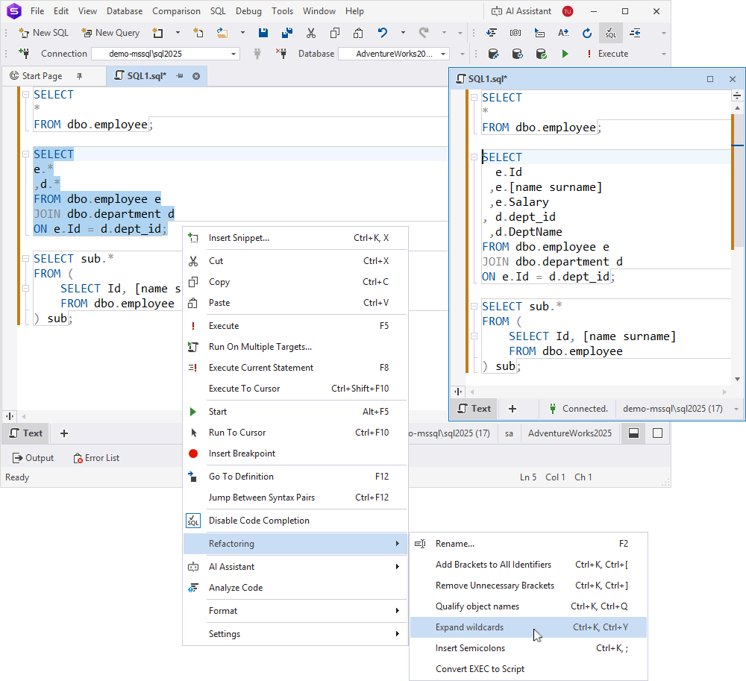Click the database-with-pencil toolbar icon
The width and height of the screenshot is (746, 681).
pos(493,54)
